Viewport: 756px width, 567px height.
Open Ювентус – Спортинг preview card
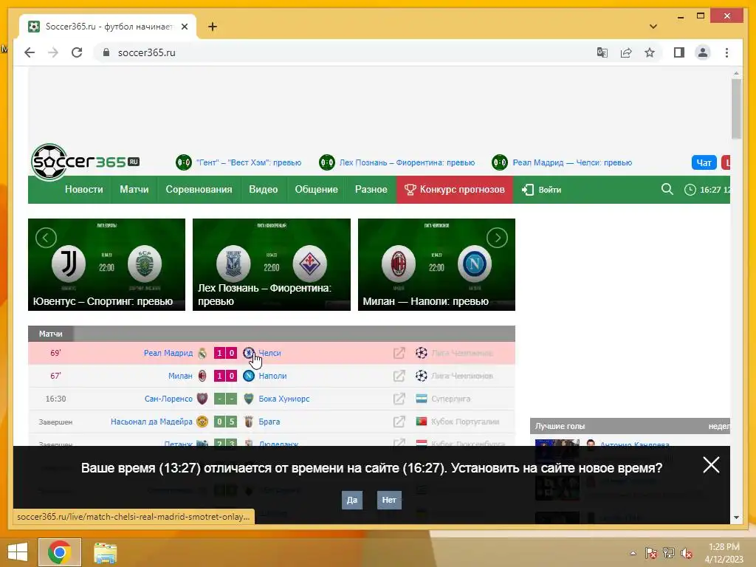coord(106,265)
